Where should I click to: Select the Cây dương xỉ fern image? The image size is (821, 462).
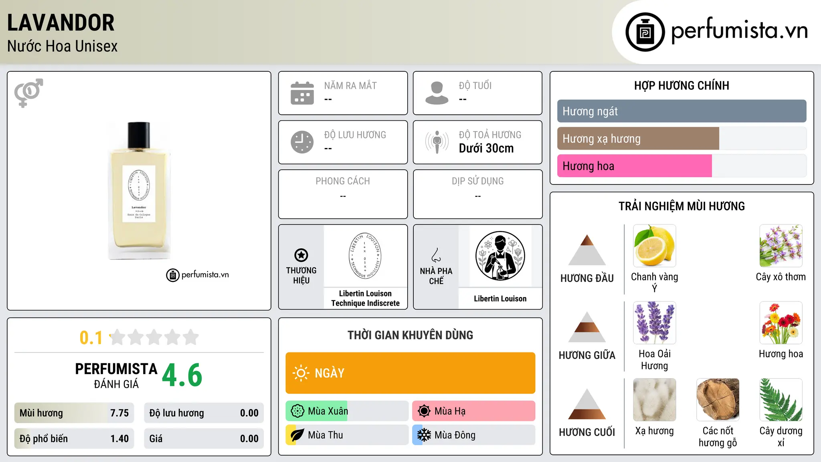pyautogui.click(x=781, y=400)
